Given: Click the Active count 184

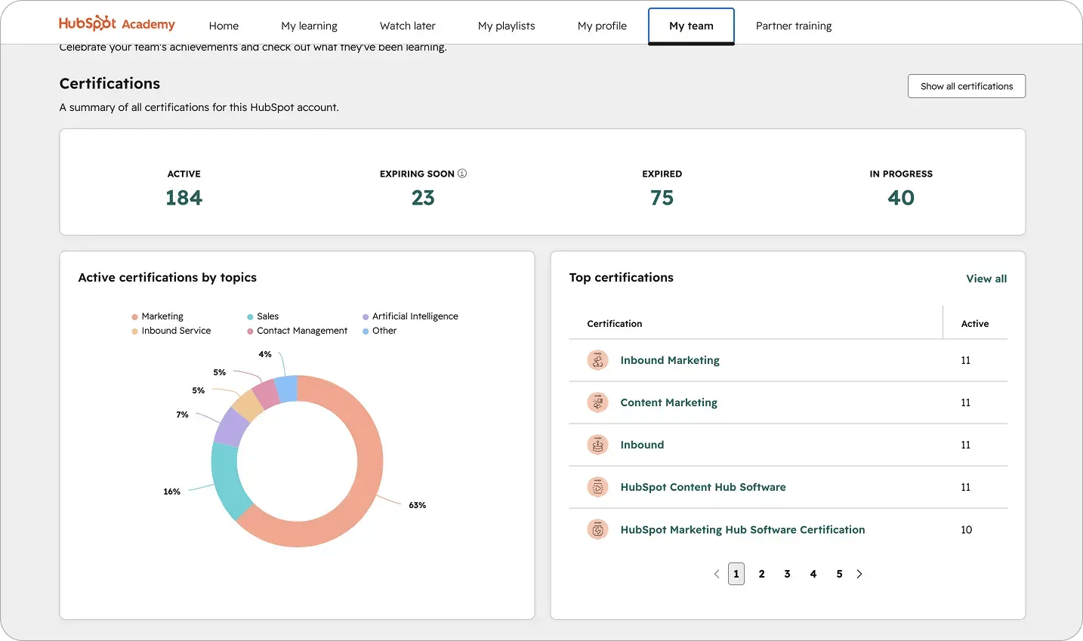Looking at the screenshot, I should point(184,198).
